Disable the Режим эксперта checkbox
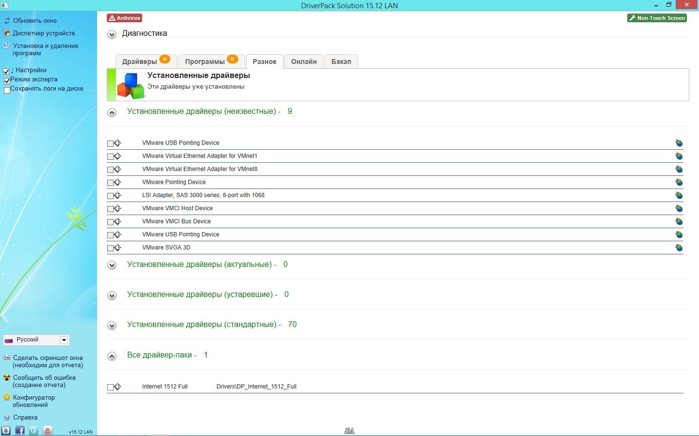The image size is (699, 436). [x=7, y=81]
